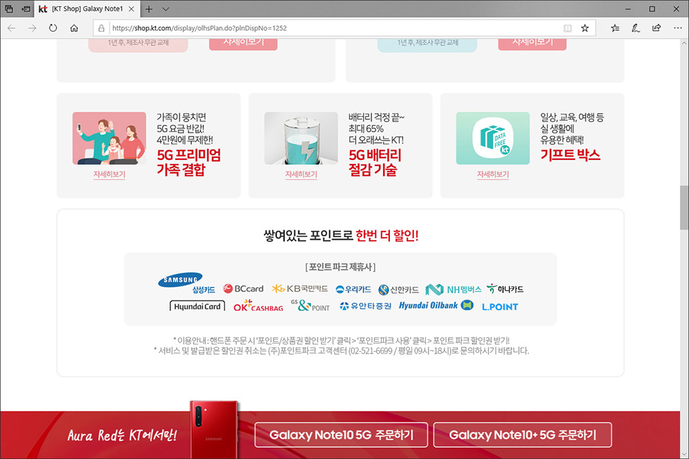Order the Galaxy Note10+ 5G

tap(522, 435)
